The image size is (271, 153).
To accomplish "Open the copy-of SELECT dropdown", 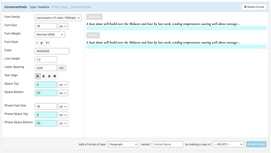I will pos(228,144).
